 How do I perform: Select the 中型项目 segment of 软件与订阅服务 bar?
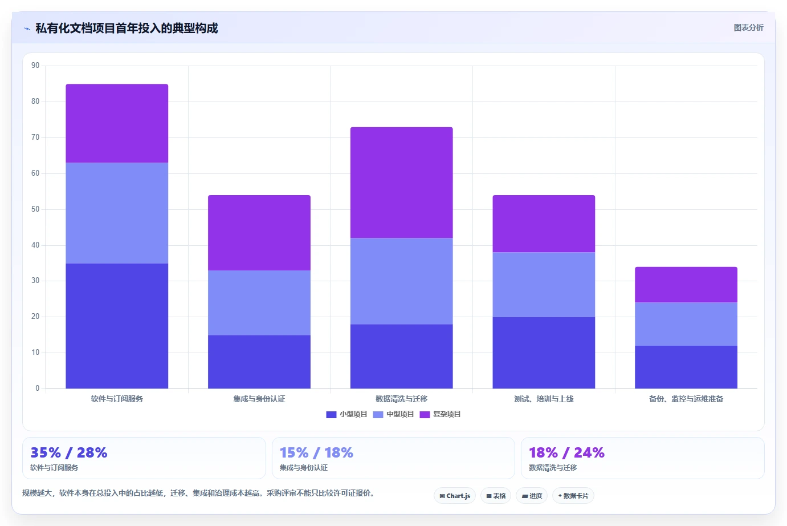(x=117, y=213)
